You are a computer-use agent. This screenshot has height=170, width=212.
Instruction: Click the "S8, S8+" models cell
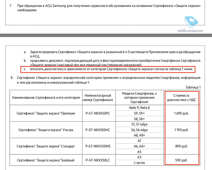139,119
